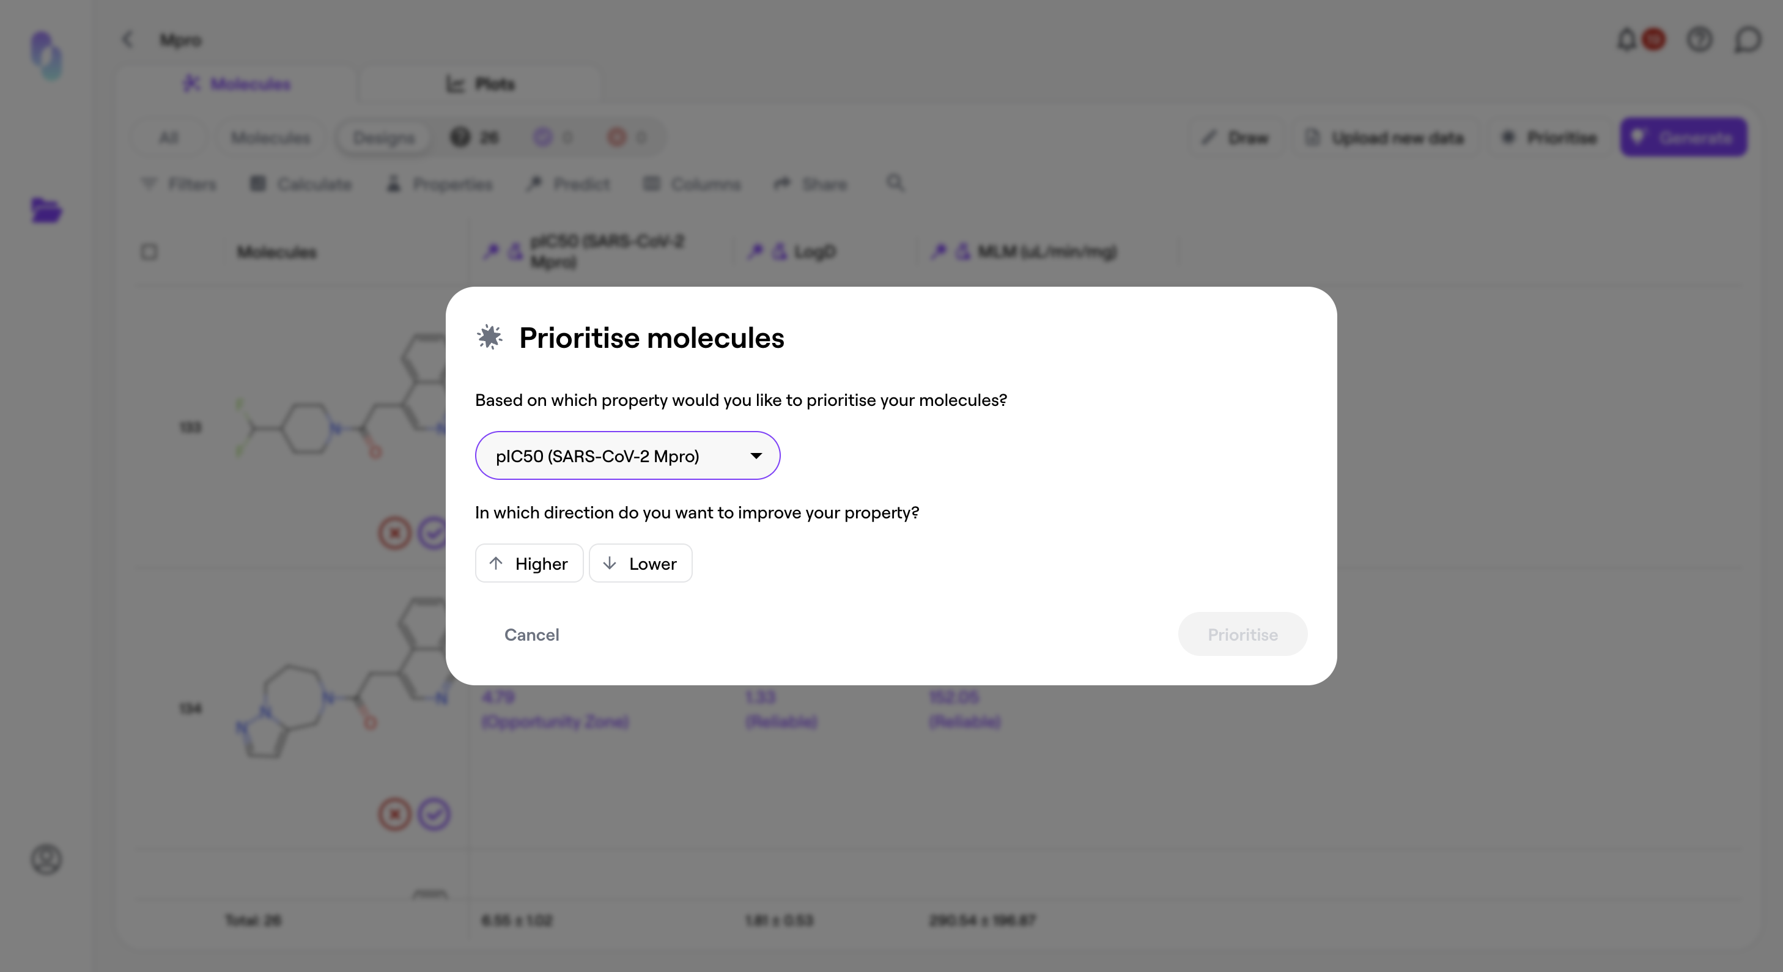1783x972 pixels.
Task: Open the chat bubble icon
Action: 1747,40
